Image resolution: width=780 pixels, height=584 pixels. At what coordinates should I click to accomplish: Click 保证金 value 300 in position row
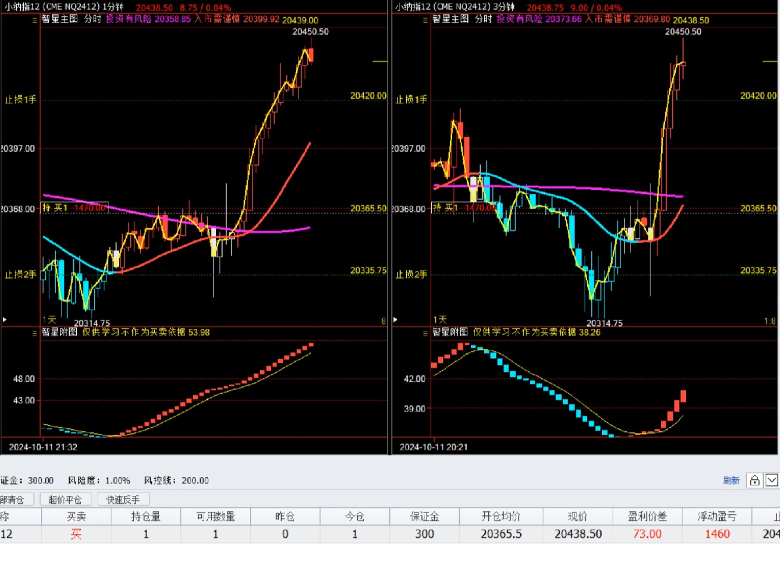tap(425, 534)
